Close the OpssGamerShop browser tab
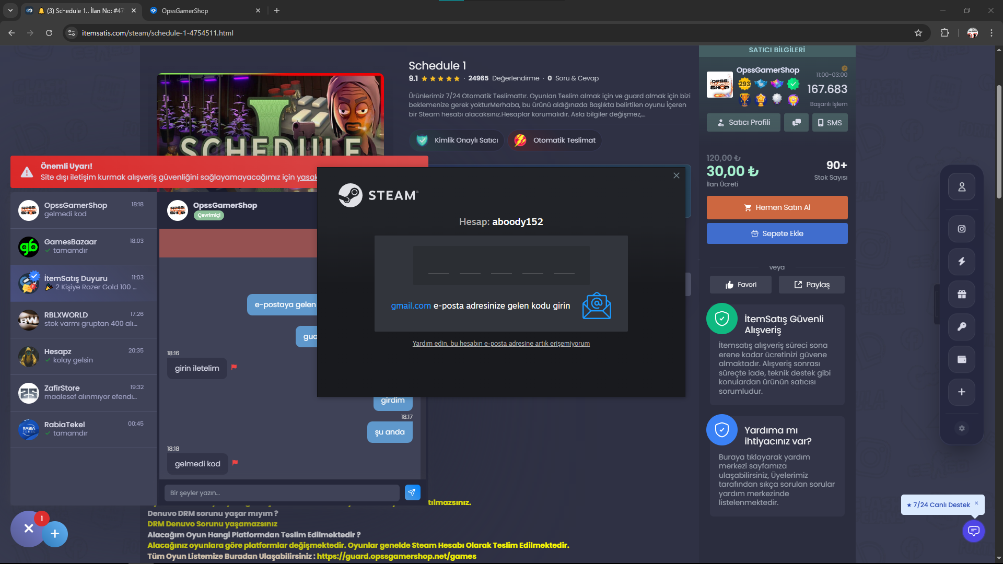The width and height of the screenshot is (1003, 564). tap(258, 10)
